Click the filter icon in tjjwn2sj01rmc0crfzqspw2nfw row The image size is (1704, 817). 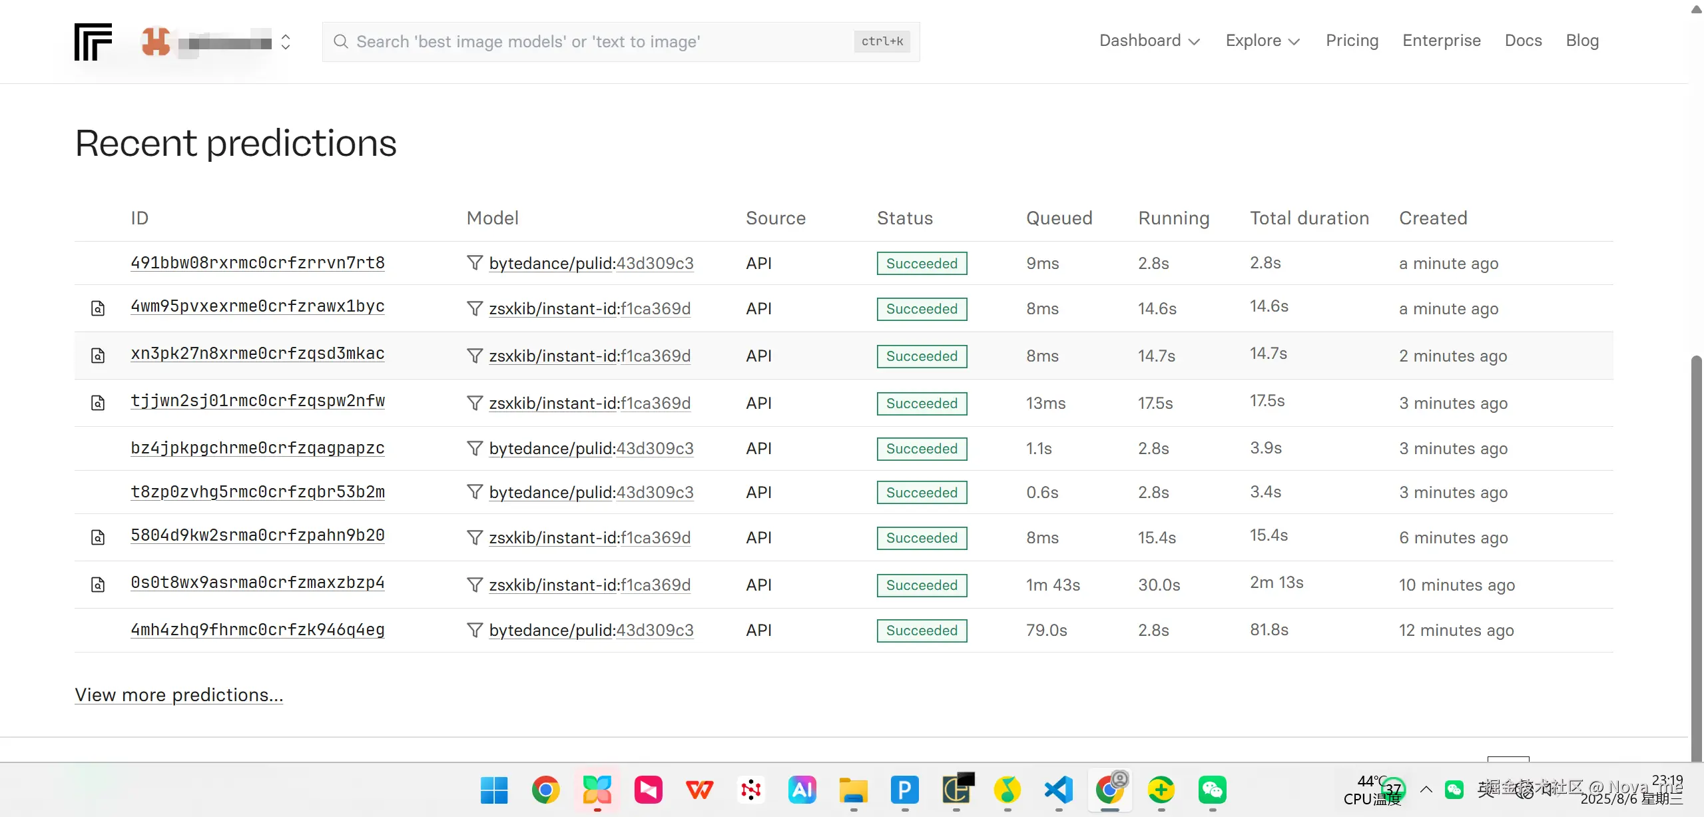474,403
